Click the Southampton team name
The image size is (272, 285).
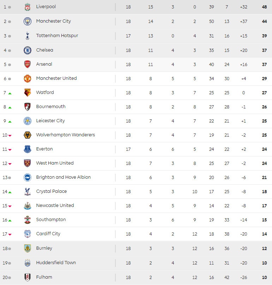tap(51, 220)
